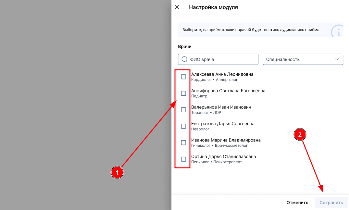
Task: Open the Специальность dropdown
Action: (x=299, y=59)
